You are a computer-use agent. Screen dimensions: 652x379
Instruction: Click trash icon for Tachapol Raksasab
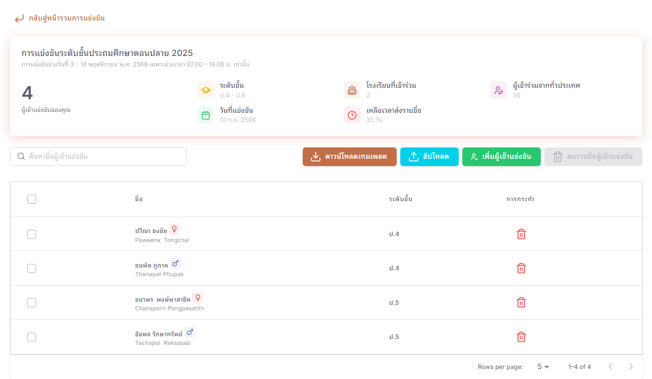521,337
